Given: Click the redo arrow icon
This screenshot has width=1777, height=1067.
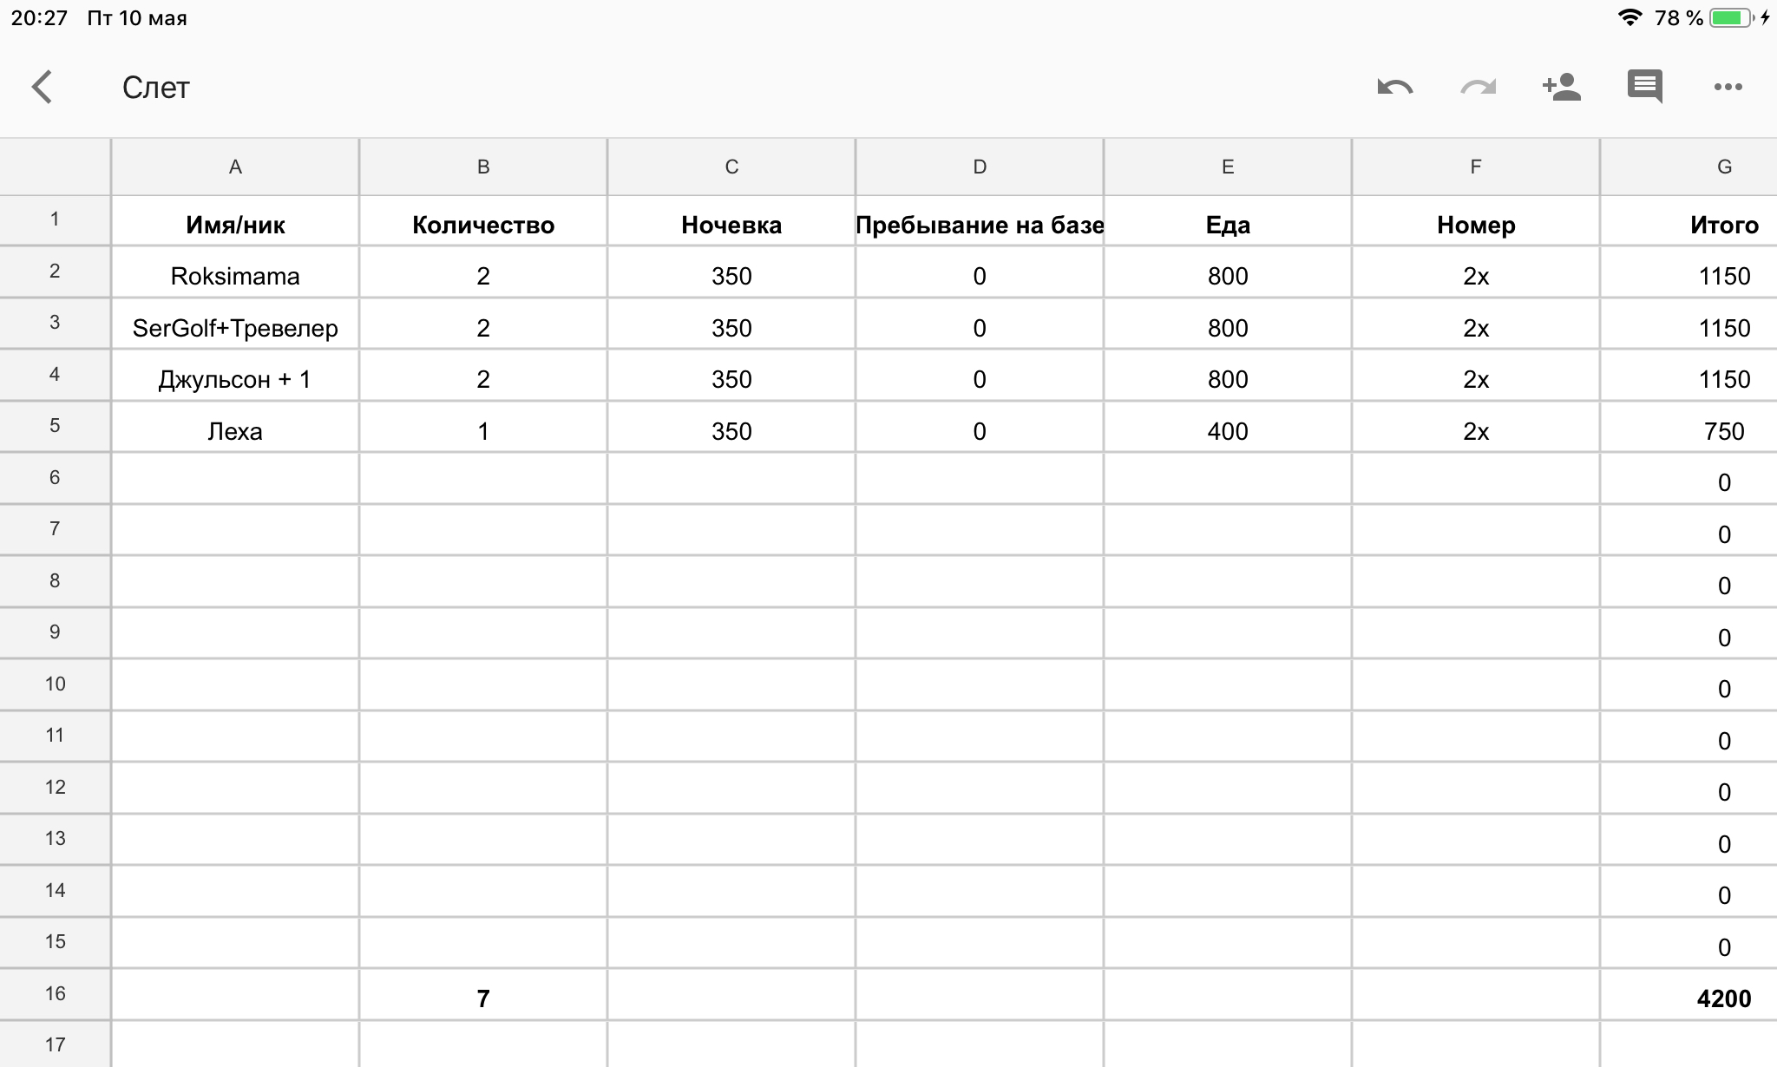Looking at the screenshot, I should 1478,87.
